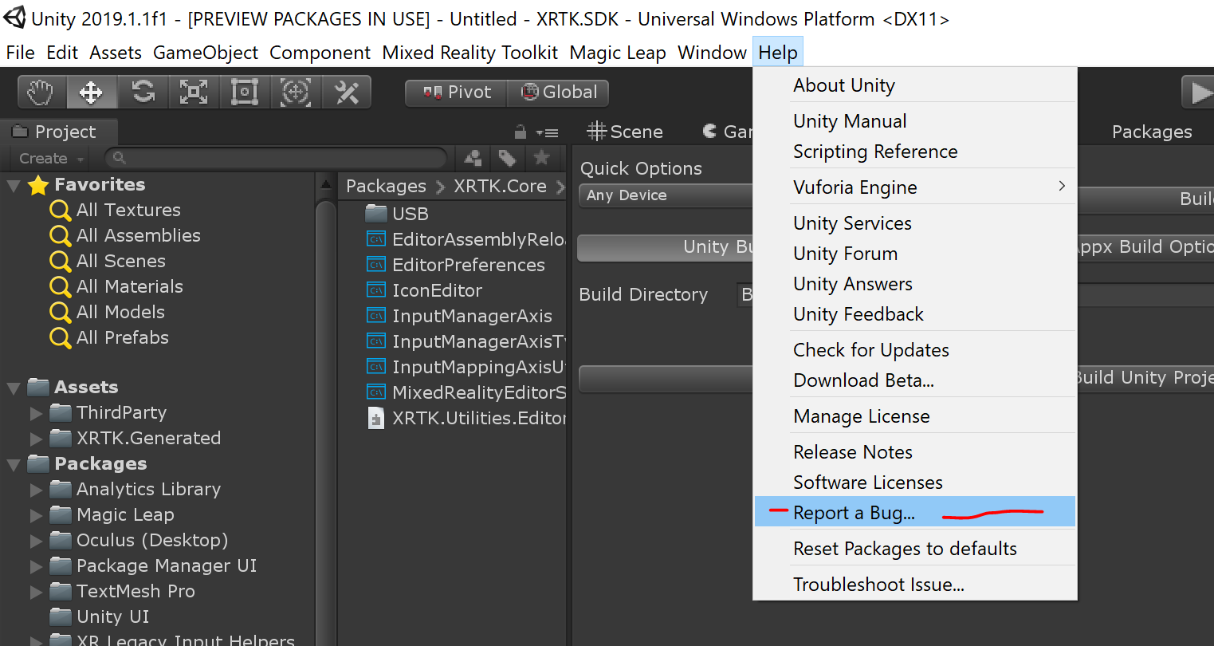Choose Report a Bug... from Help menu
The width and height of the screenshot is (1214, 646).
tap(915, 513)
